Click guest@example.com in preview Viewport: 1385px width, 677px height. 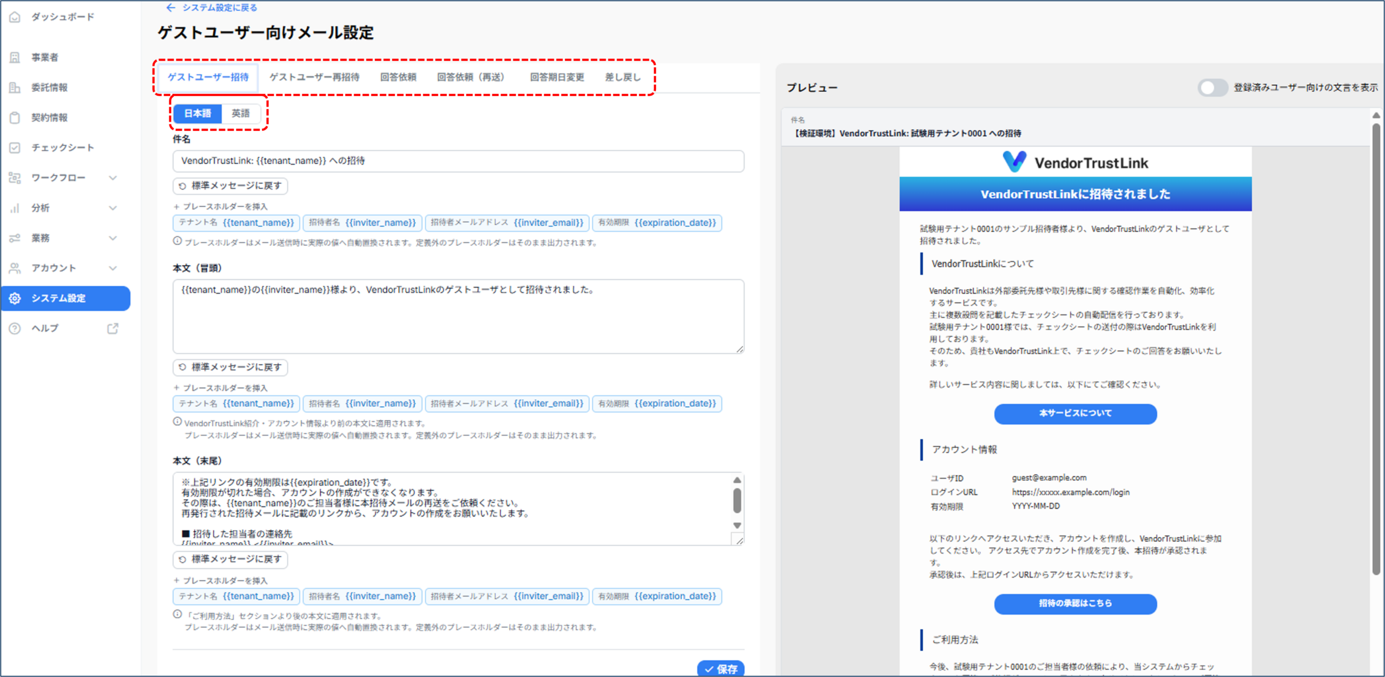(x=1048, y=478)
